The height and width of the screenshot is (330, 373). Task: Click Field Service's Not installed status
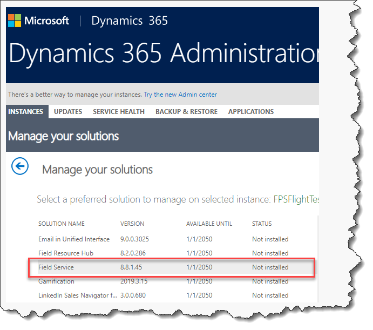coord(270,267)
